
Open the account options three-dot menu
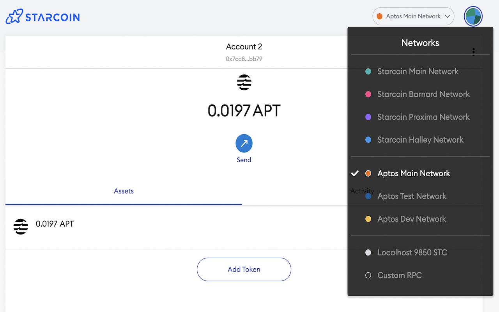tap(474, 52)
